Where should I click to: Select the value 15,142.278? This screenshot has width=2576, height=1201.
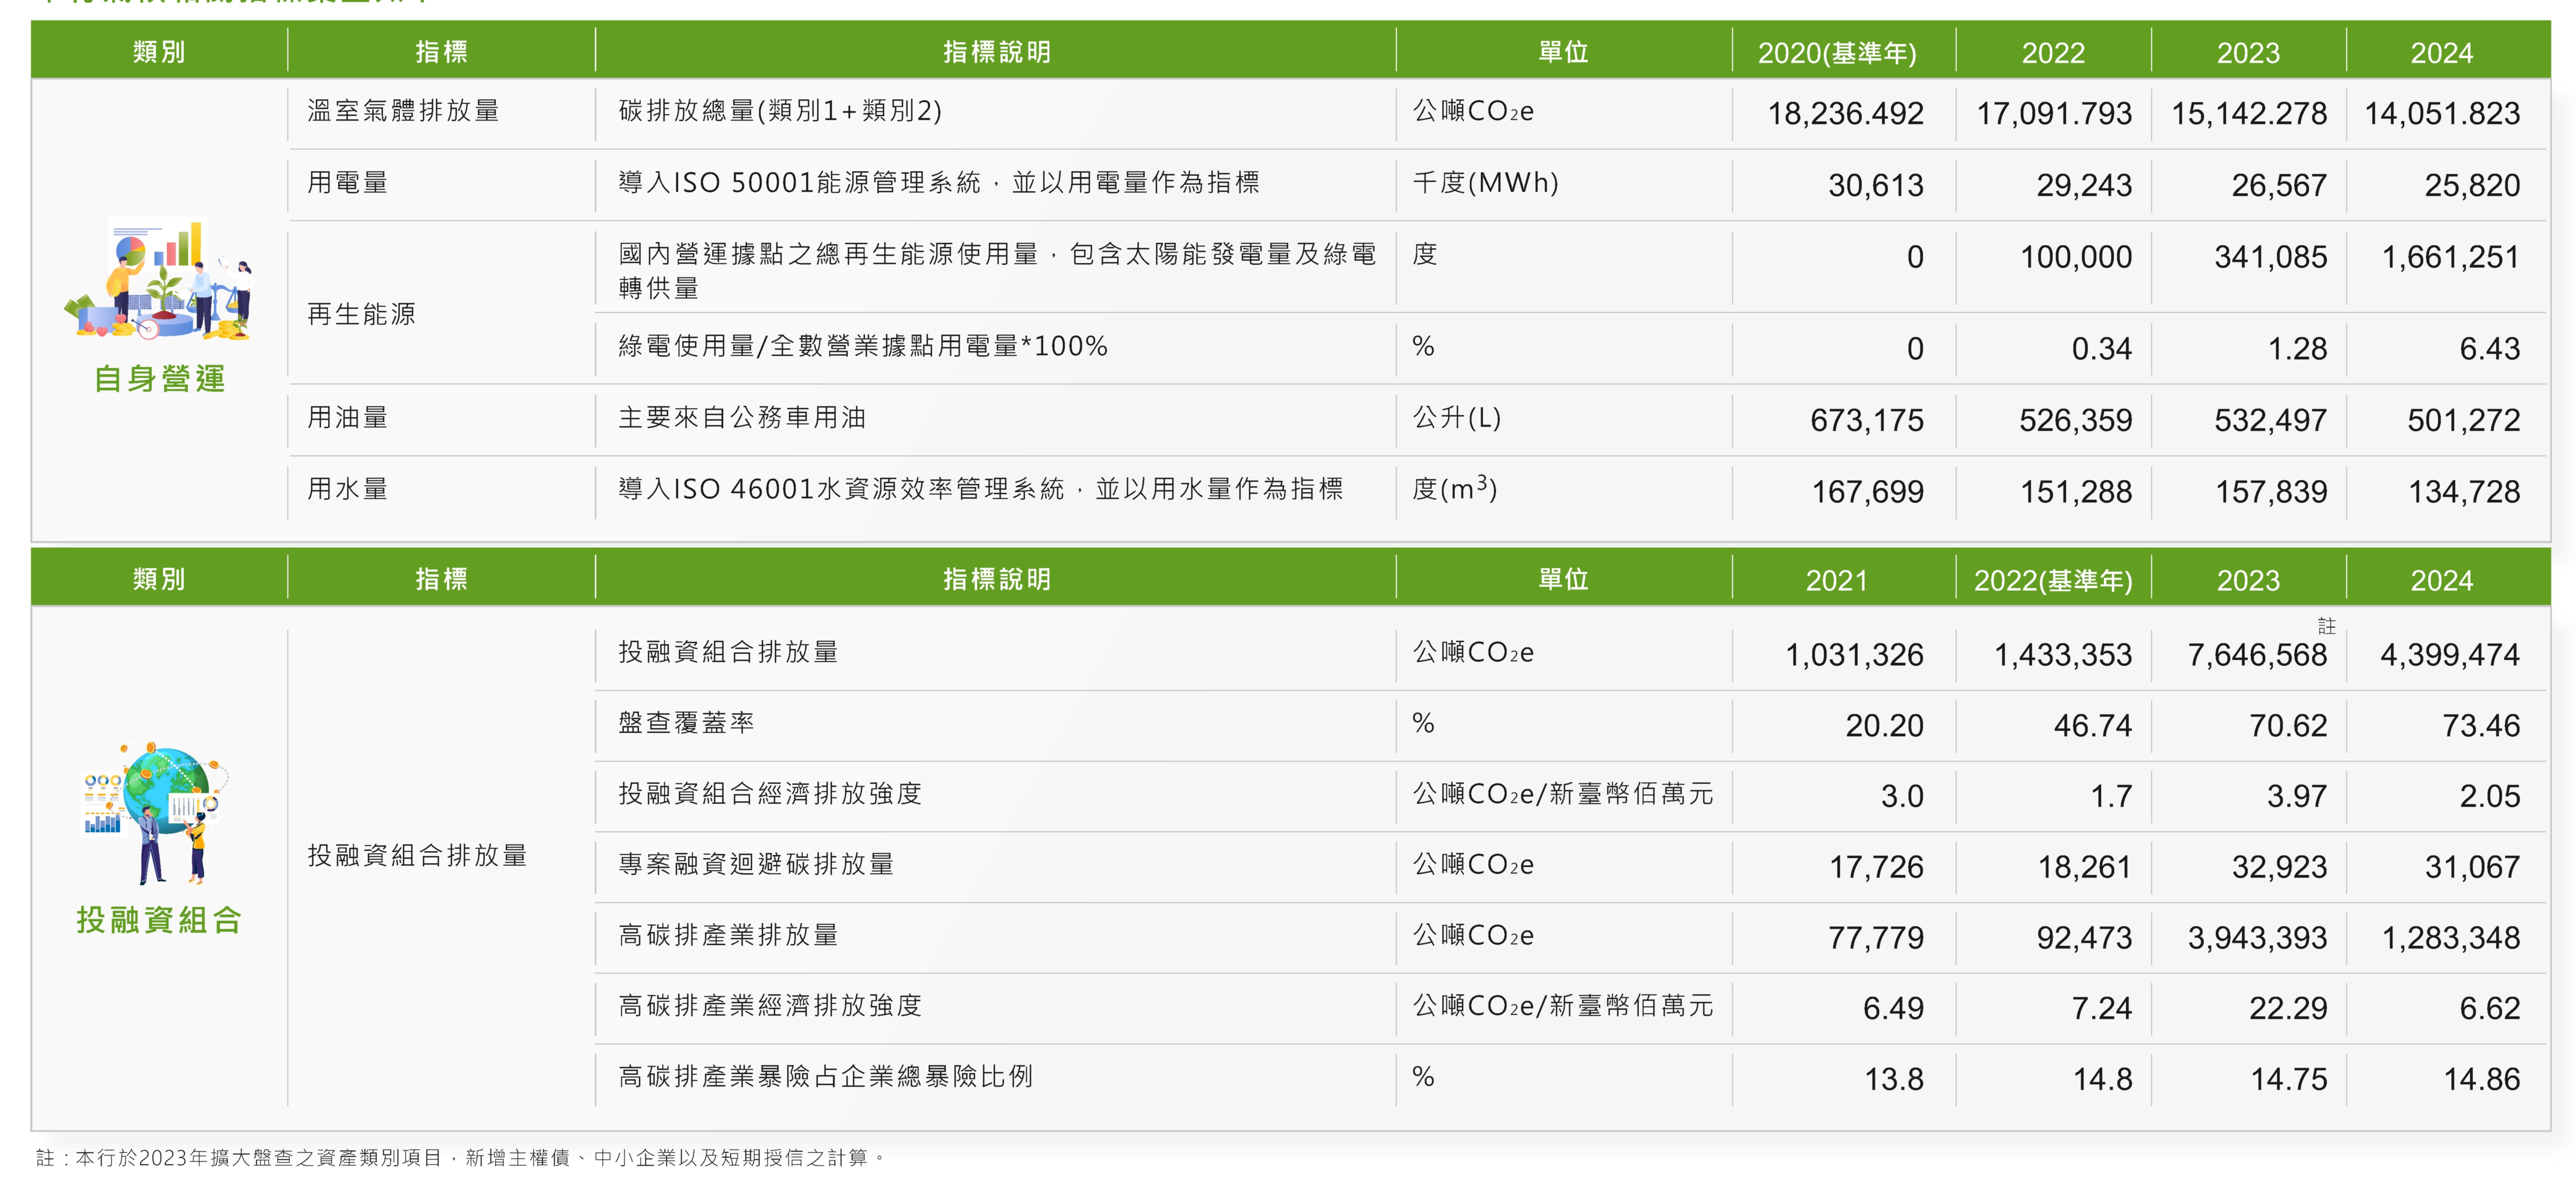pos(2249,114)
